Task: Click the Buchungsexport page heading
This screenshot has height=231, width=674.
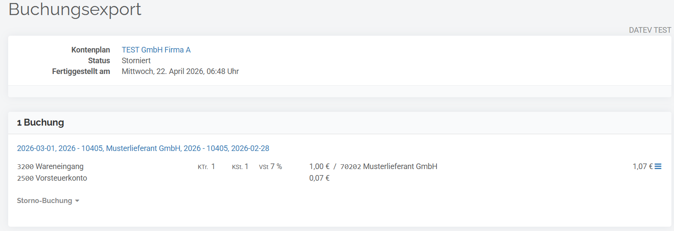Action: coord(75,9)
